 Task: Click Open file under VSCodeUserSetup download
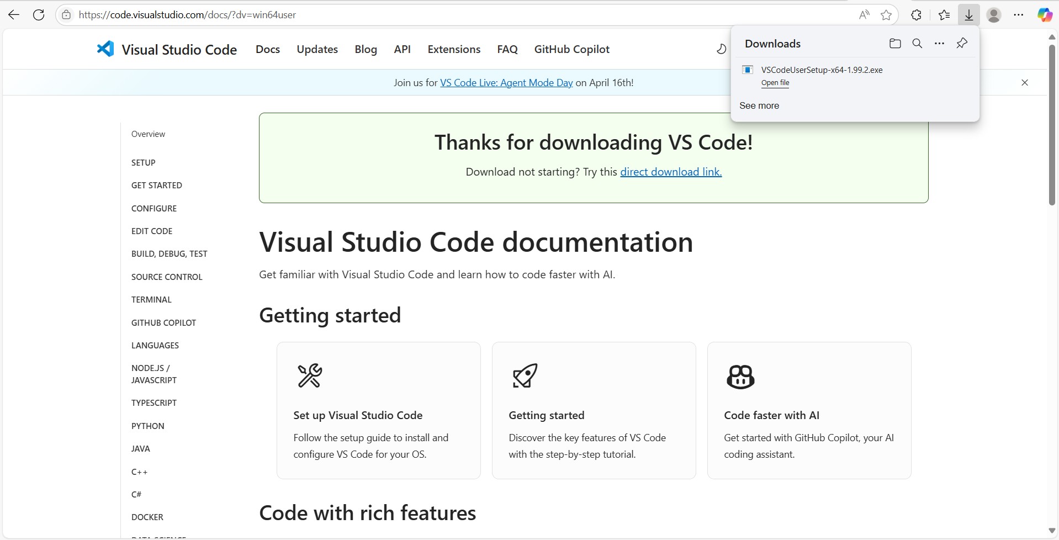(775, 83)
